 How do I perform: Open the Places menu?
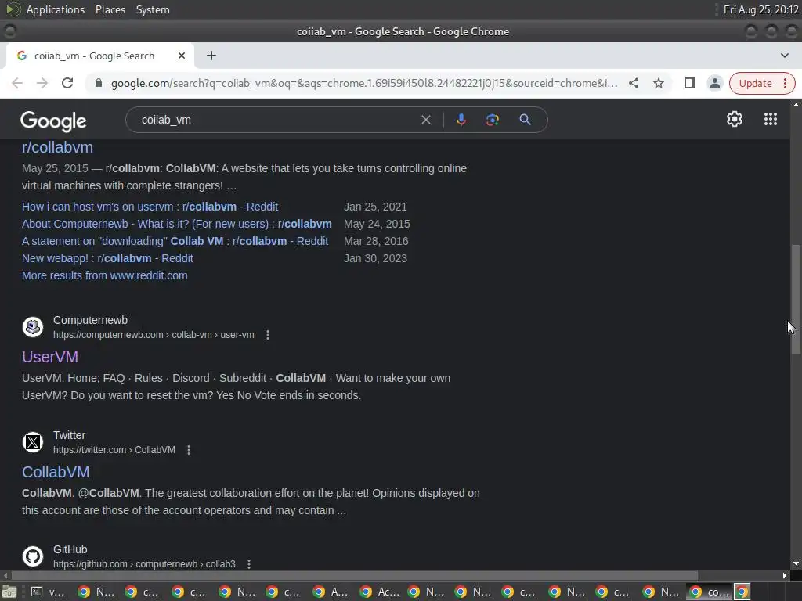click(x=110, y=9)
